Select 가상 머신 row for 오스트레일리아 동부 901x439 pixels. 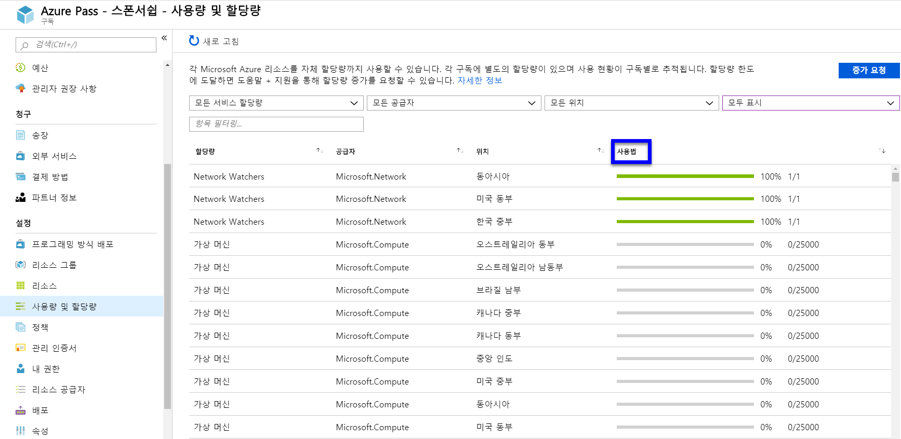[x=540, y=244]
